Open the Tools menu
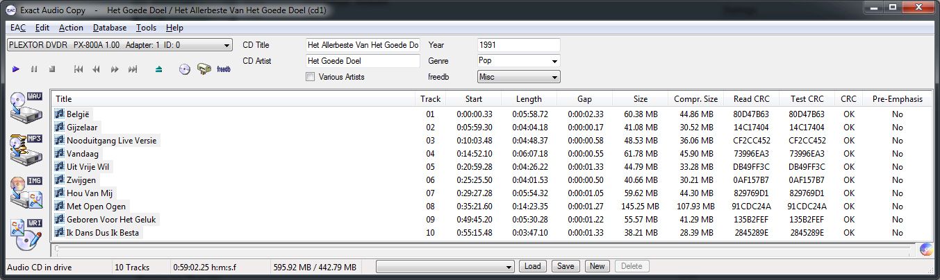Image resolution: width=940 pixels, height=280 pixels. (147, 28)
